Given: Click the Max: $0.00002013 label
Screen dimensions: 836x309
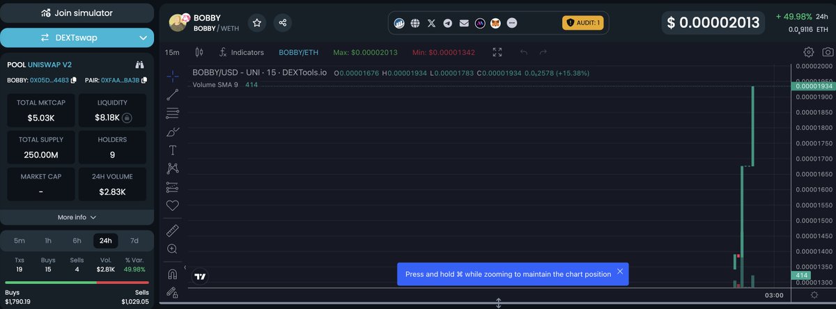Looking at the screenshot, I should coord(365,52).
